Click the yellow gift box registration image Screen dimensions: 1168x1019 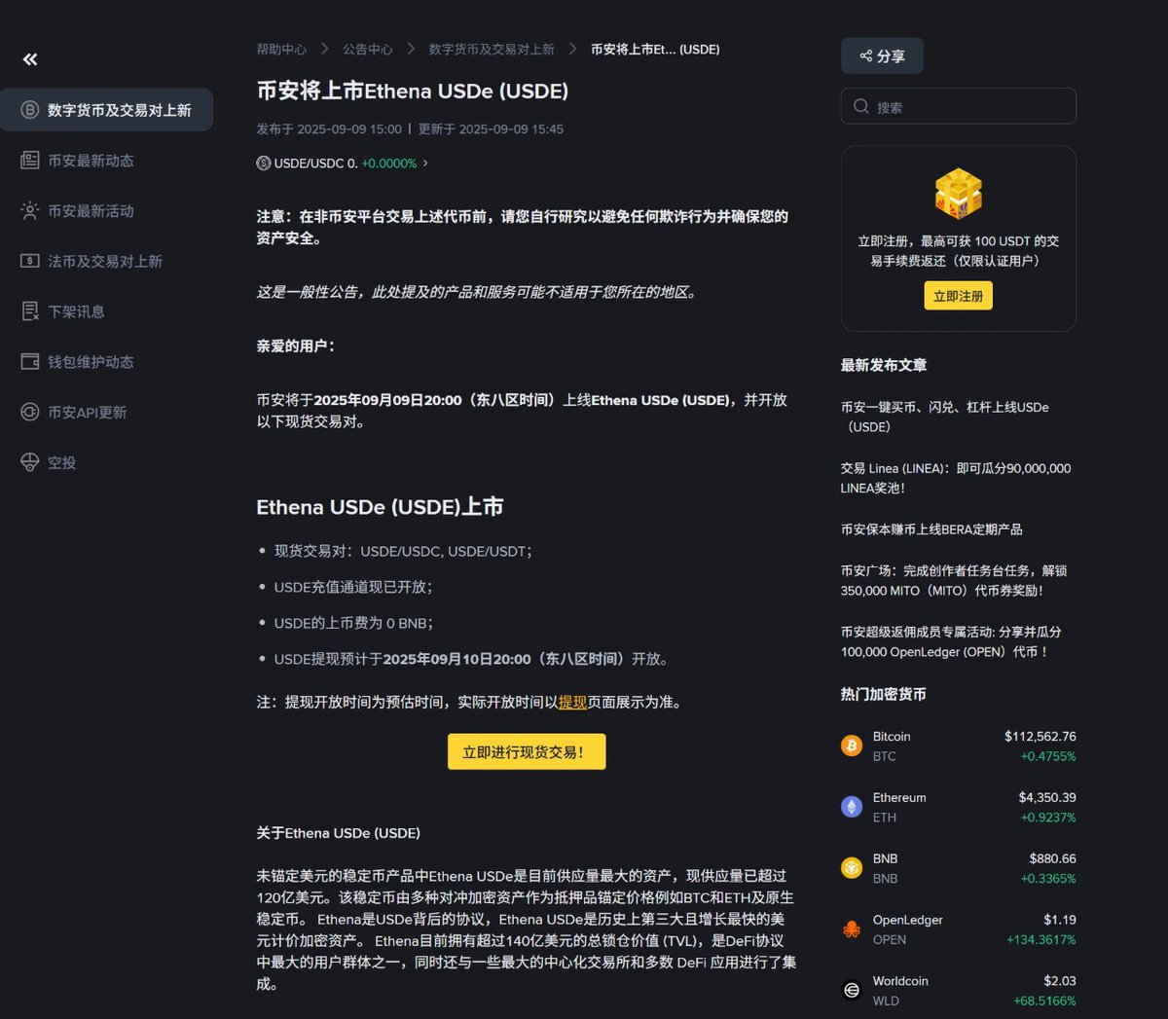[x=959, y=193]
